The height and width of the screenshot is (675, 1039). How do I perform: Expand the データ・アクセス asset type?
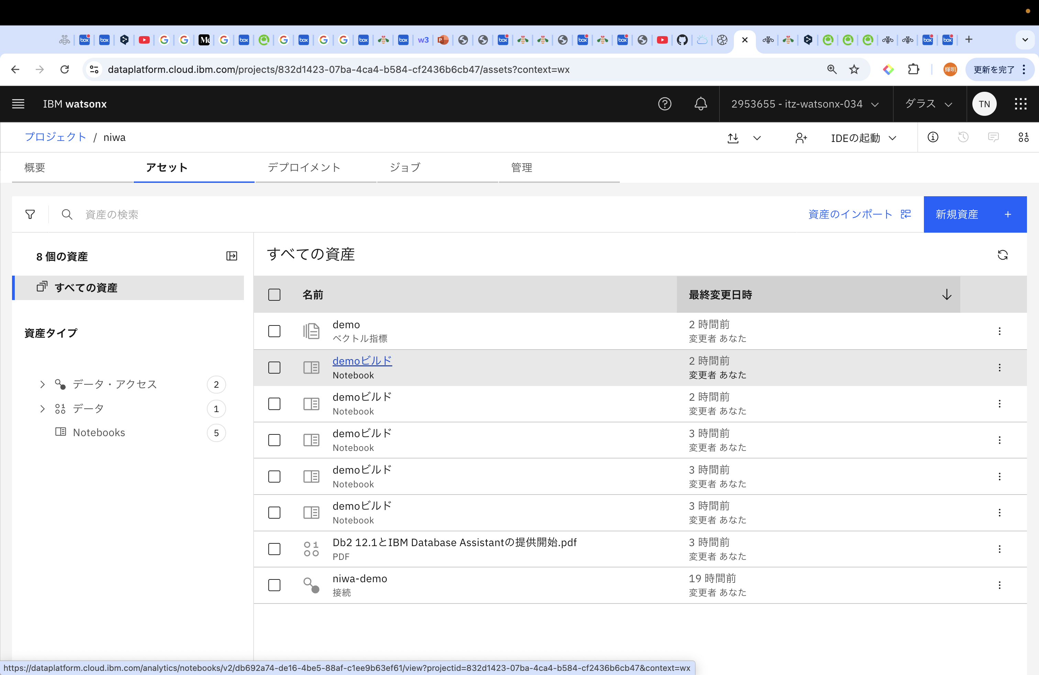(42, 384)
